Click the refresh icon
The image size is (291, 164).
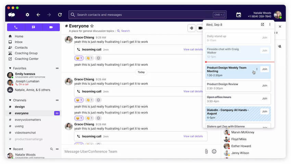pyautogui.click(x=60, y=15)
